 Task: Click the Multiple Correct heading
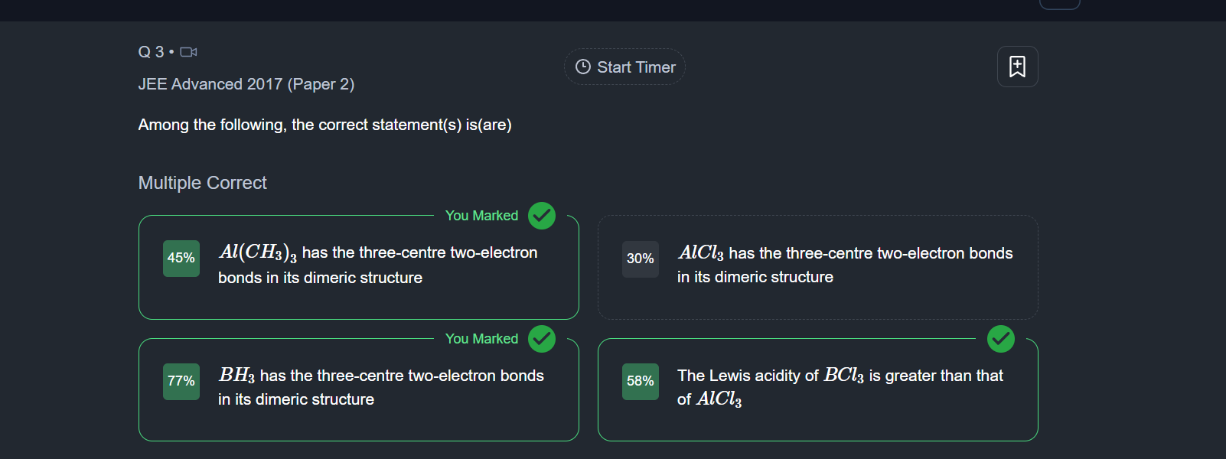(x=203, y=183)
